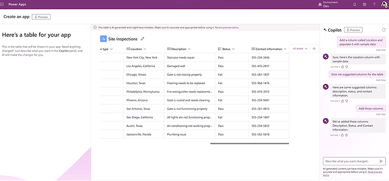Select the Jacksonville, Florida cell

coord(143,134)
